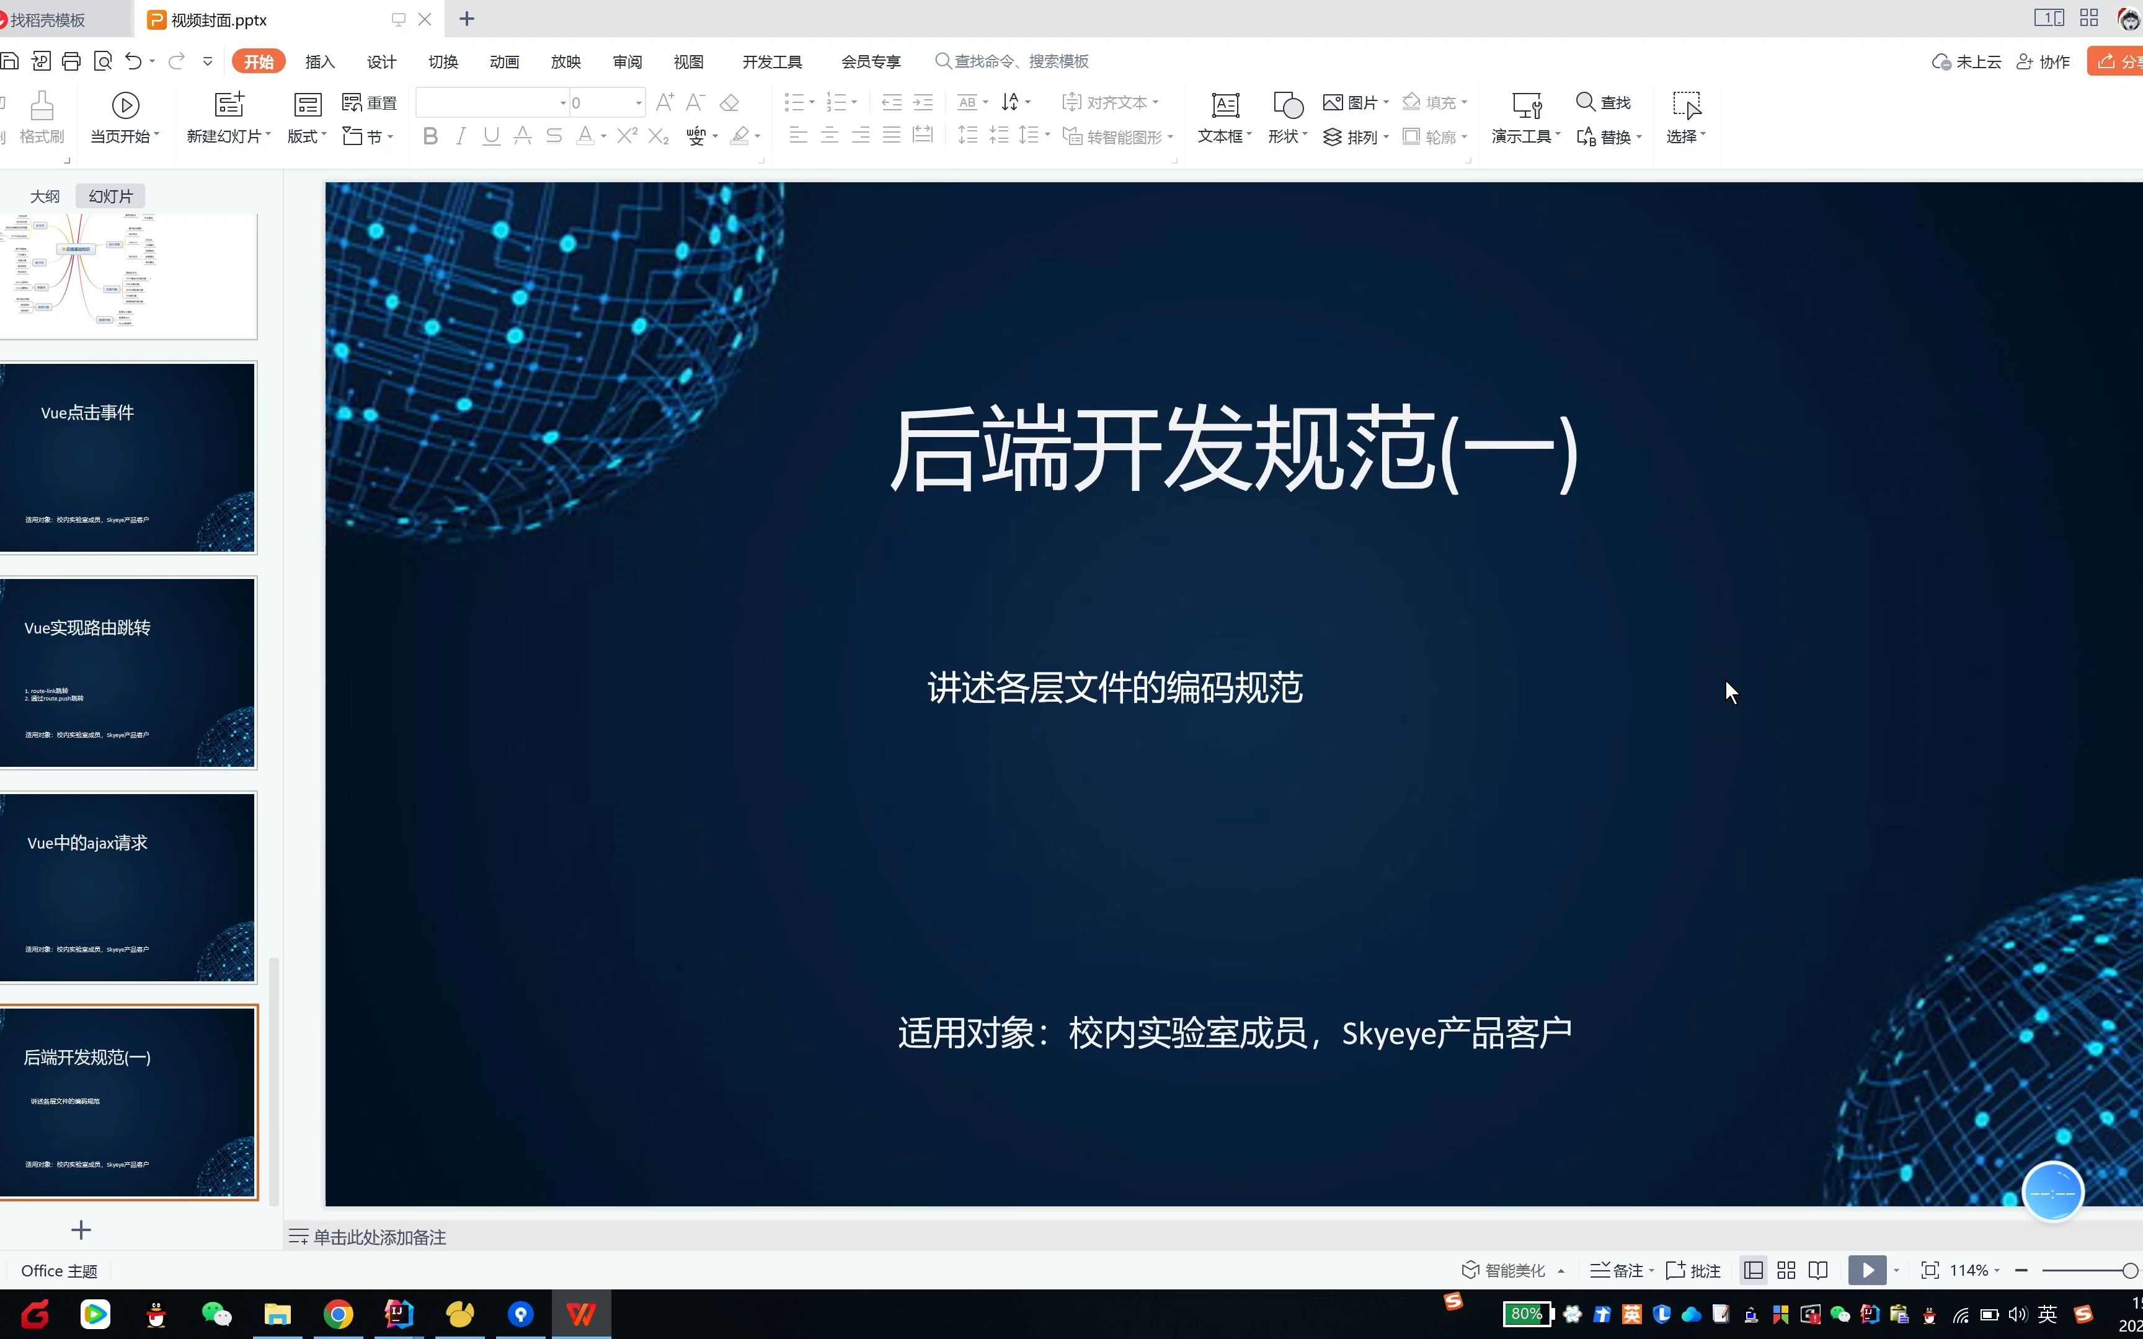Open the 版式 layout dropdown
The image size is (2143, 1339).
tap(308, 136)
